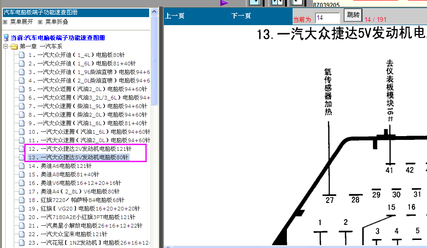Click page icon of 12. 一汽大众捷达2V发动机电脑板121针
Image resolution: width=427 pixels, height=248 pixels.
click(x=22, y=149)
